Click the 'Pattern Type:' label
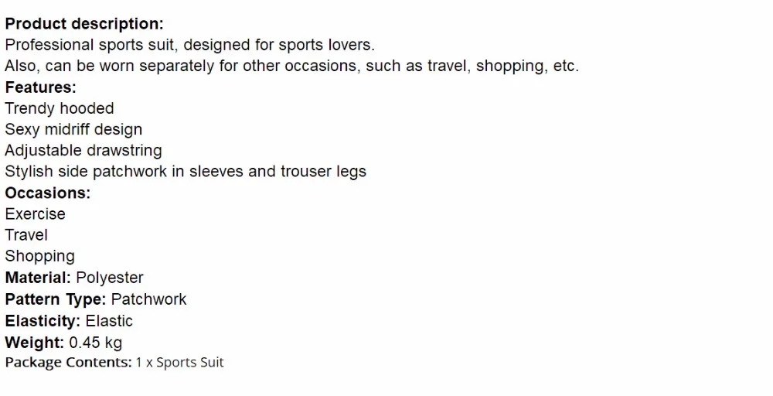 [x=56, y=299]
